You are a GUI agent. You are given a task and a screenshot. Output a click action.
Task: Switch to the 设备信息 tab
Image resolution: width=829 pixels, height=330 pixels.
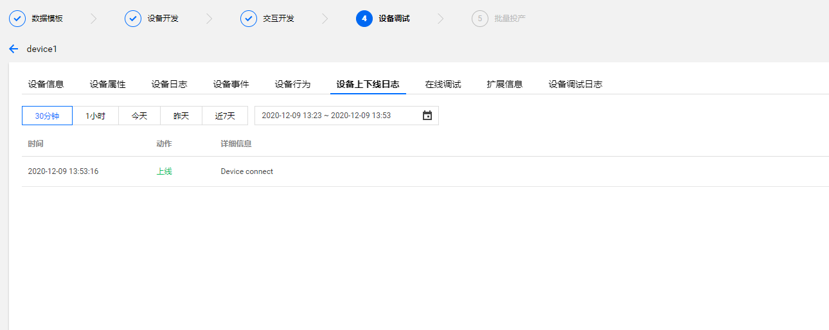click(46, 84)
